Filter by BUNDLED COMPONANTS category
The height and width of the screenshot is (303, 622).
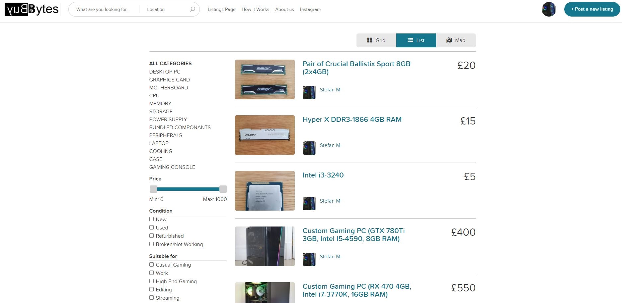[180, 127]
